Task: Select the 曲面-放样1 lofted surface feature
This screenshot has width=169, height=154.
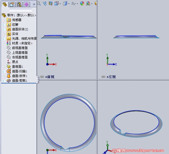Action: 20,76
